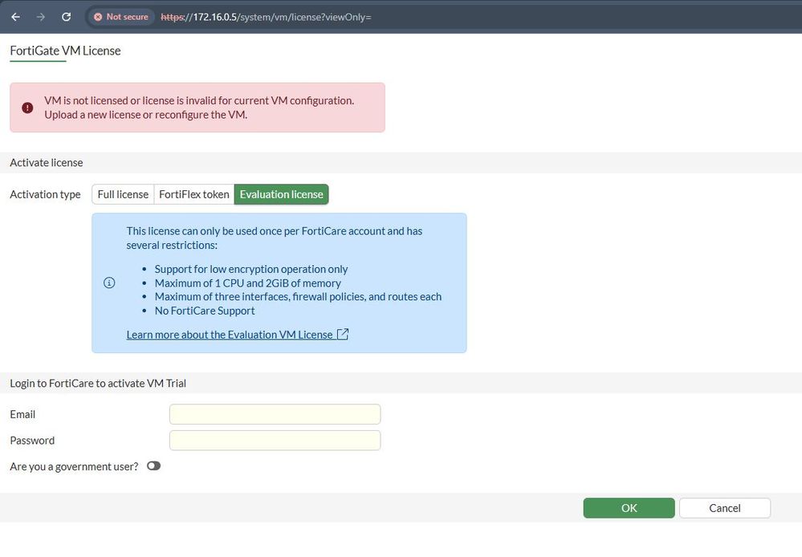The image size is (802, 557).
Task: Click the browser forward arrow
Action: (x=41, y=16)
